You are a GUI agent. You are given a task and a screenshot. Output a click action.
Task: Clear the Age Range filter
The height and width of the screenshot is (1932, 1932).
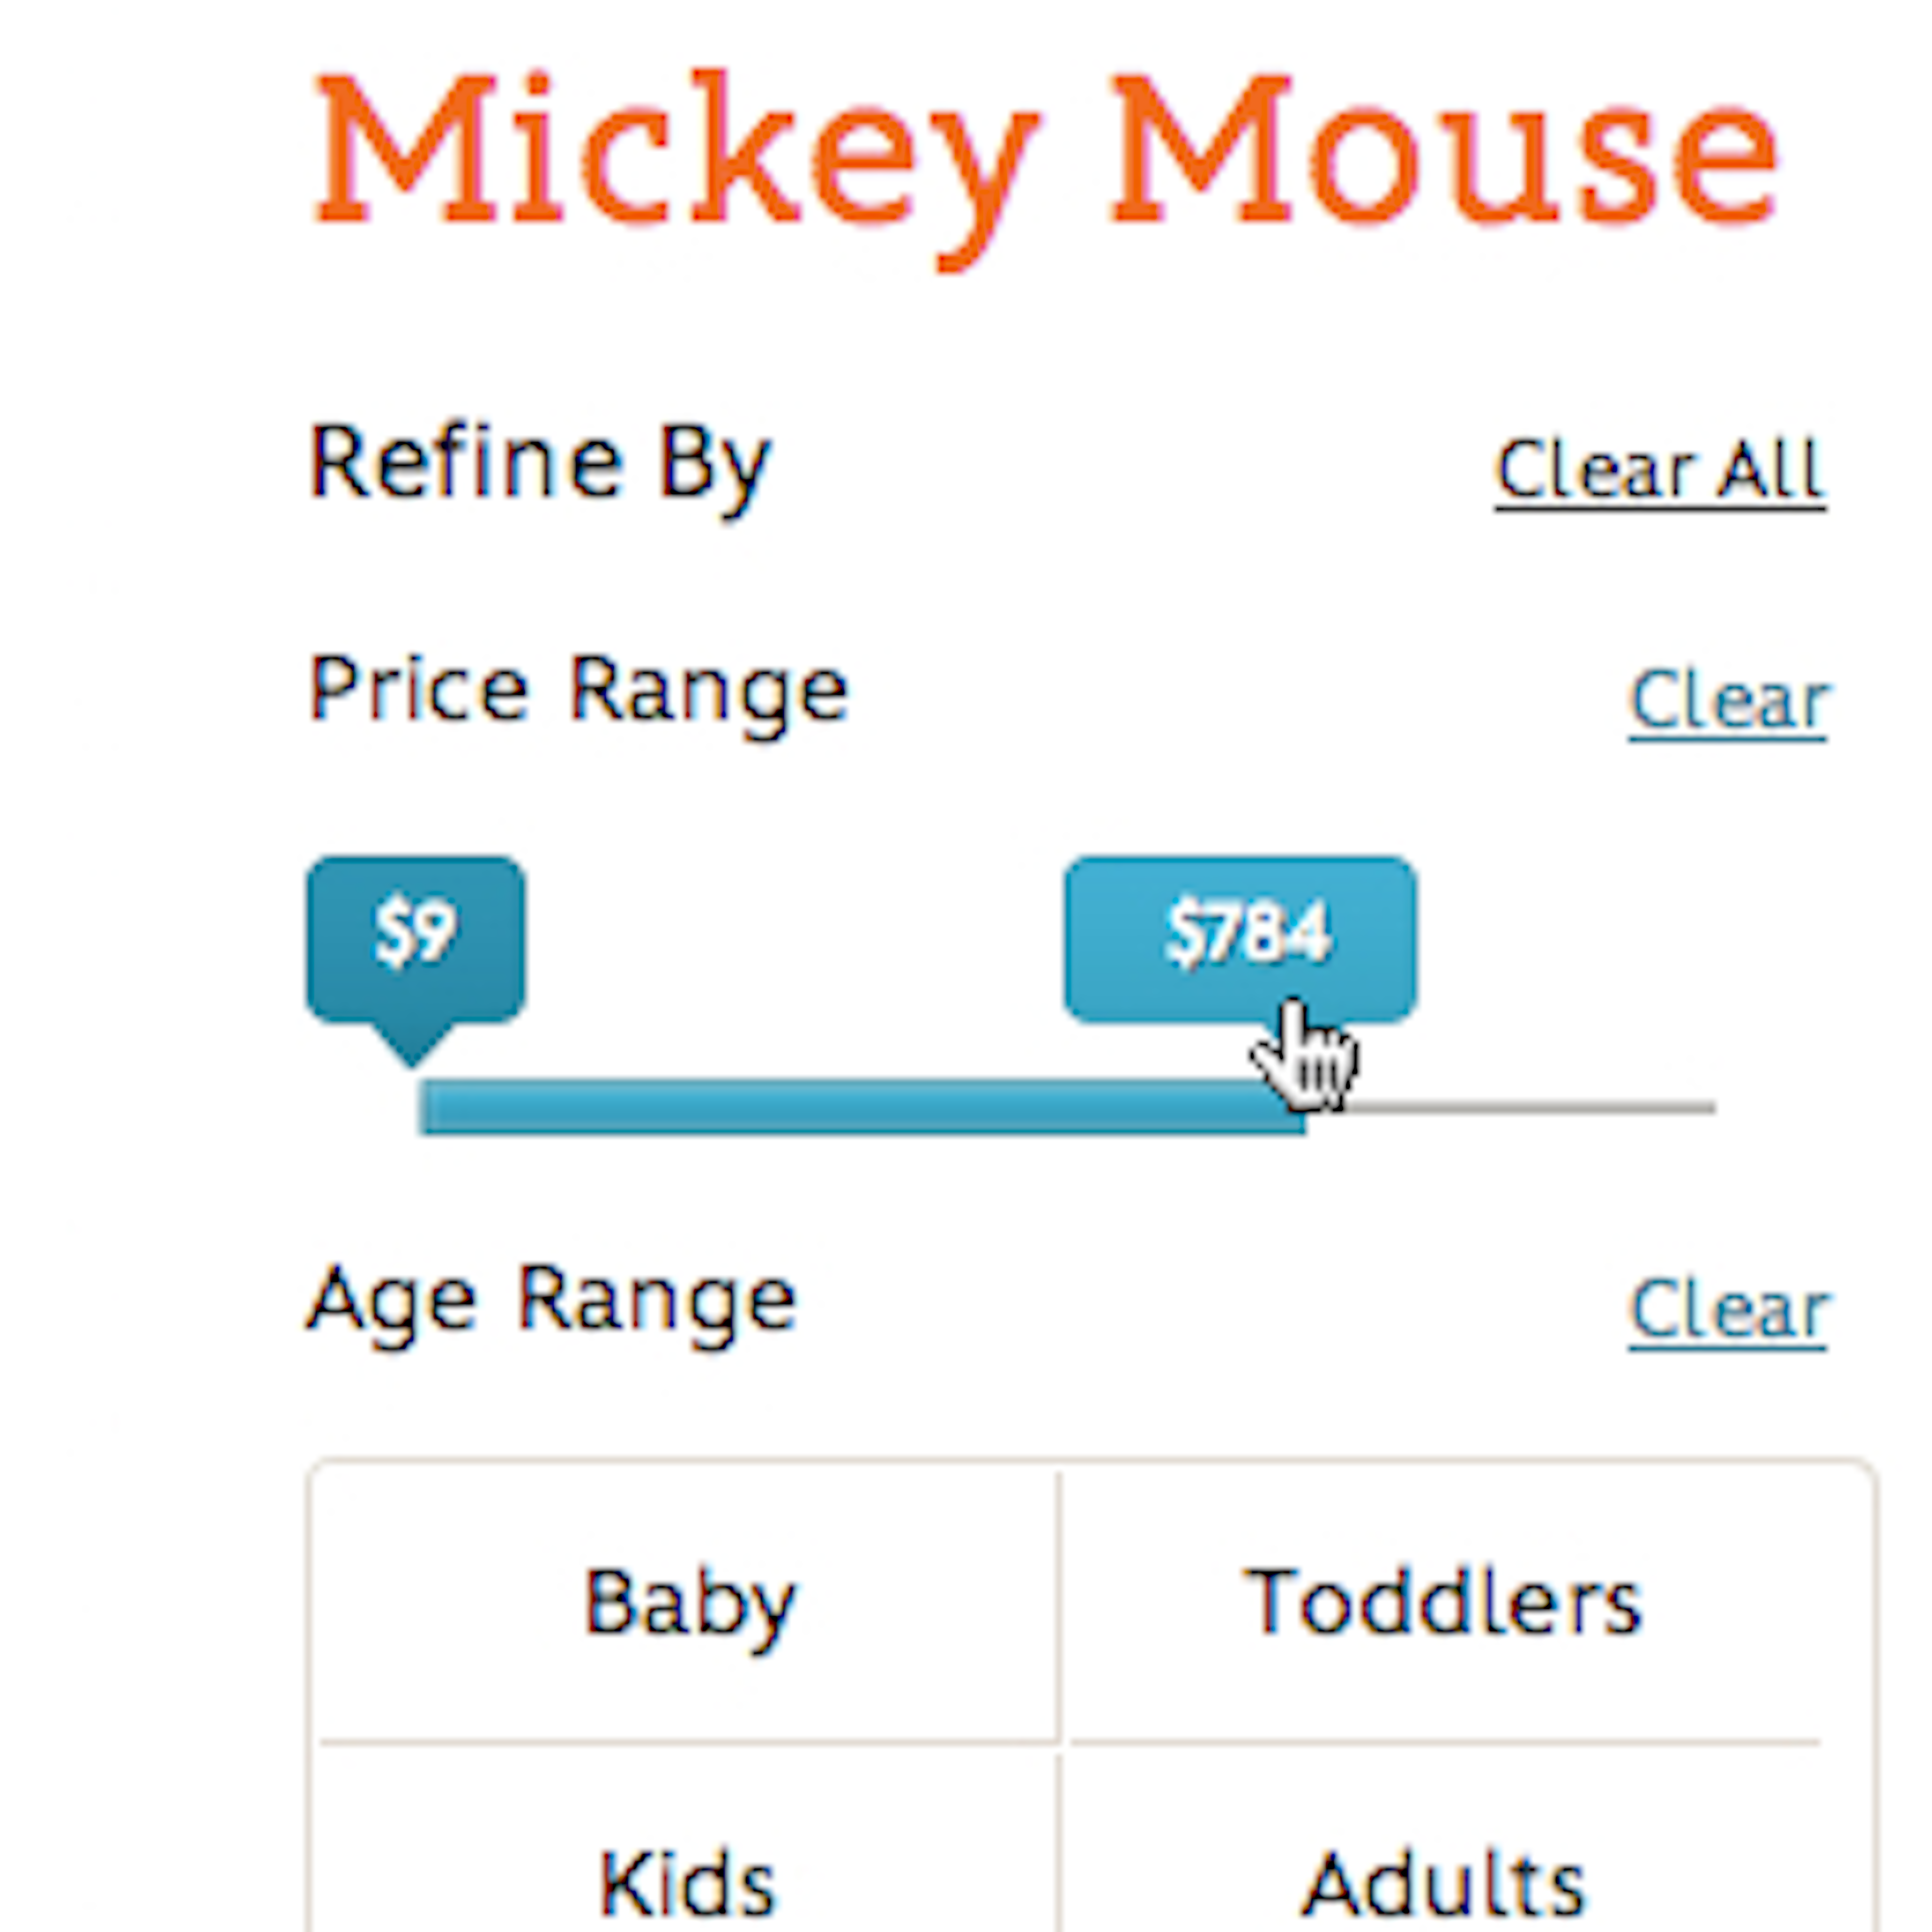[1727, 1310]
